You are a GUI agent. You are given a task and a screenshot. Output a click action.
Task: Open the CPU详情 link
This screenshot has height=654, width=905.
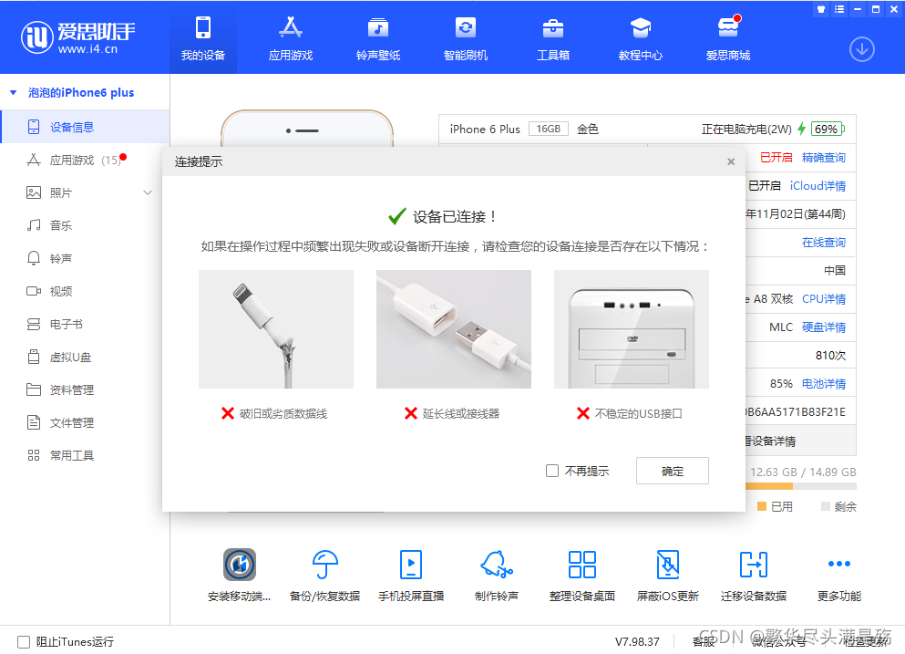pyautogui.click(x=824, y=299)
